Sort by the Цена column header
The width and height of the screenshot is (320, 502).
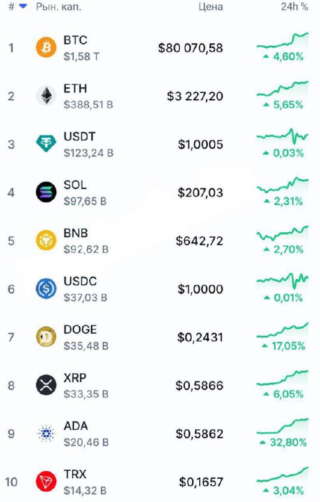(211, 7)
